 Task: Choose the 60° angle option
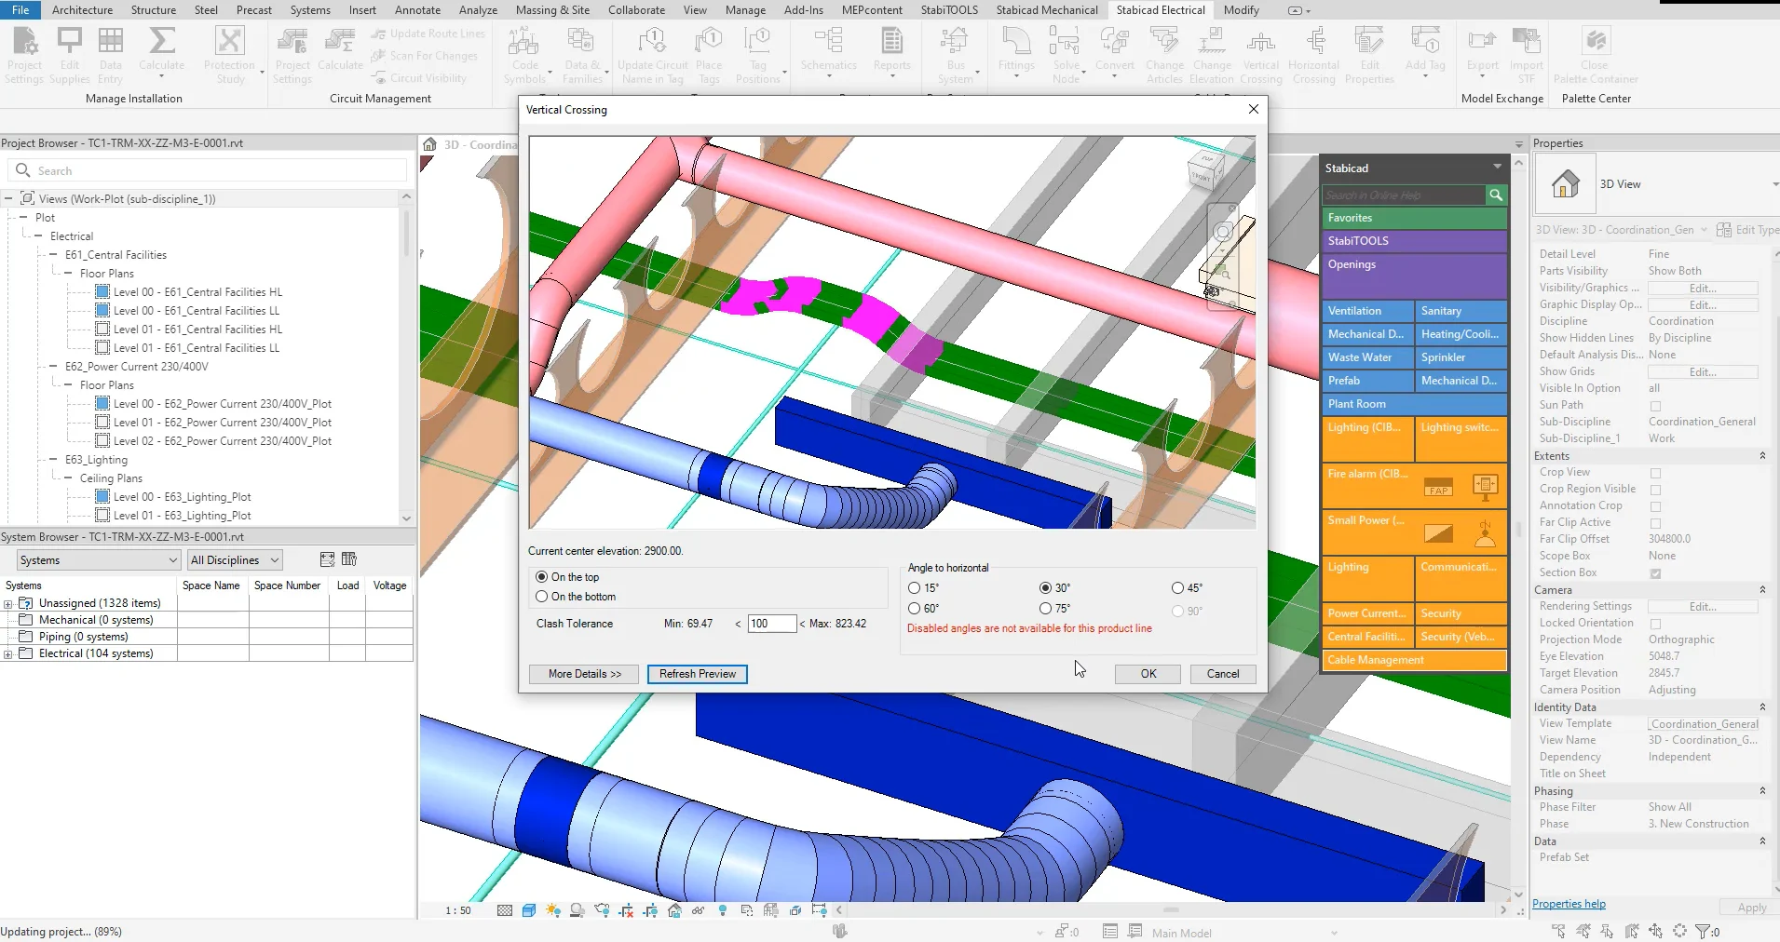[x=914, y=609]
